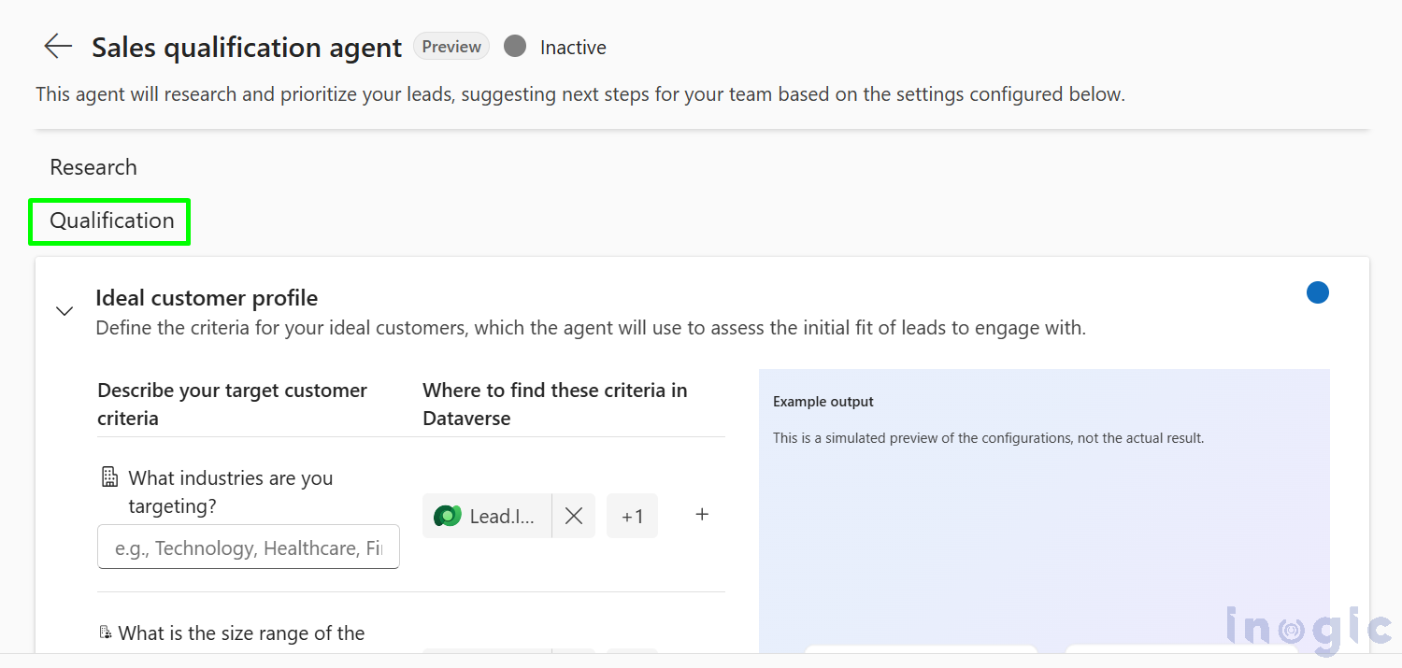This screenshot has width=1402, height=668.
Task: Click "What industries are you targeting?" label
Action: pos(231,491)
